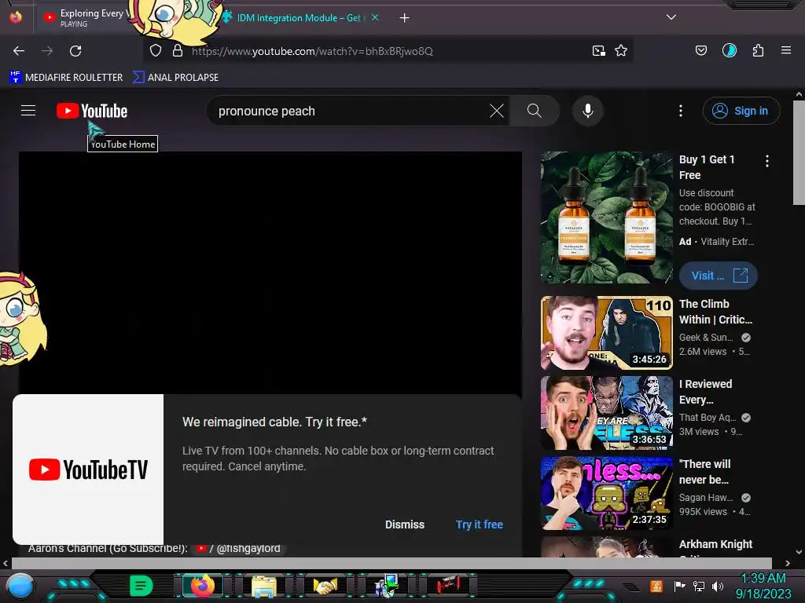Screen dimensions: 805x603
Task: Click the orange tray notification icon
Action: pyautogui.click(x=656, y=586)
